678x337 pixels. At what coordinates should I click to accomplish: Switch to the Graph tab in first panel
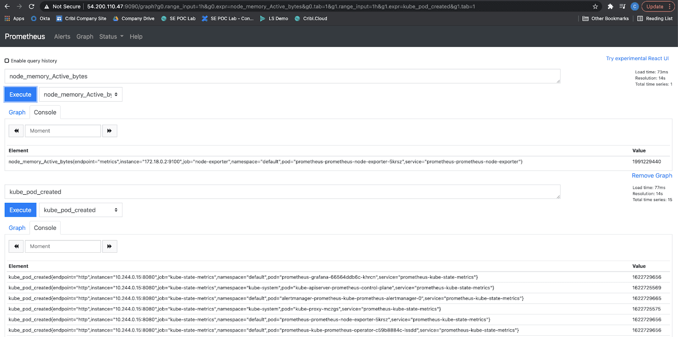(17, 112)
